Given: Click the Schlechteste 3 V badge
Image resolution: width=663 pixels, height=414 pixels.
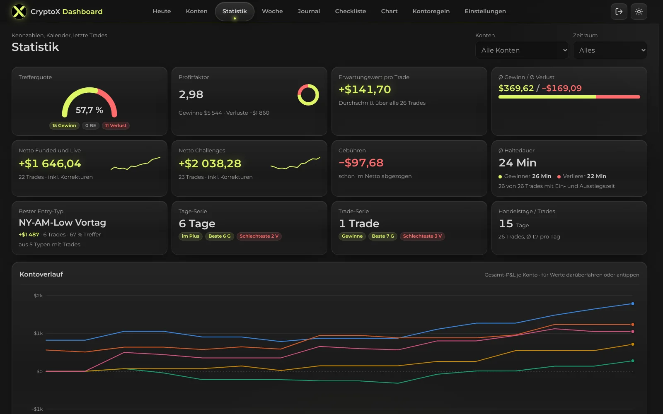Looking at the screenshot, I should click(422, 236).
